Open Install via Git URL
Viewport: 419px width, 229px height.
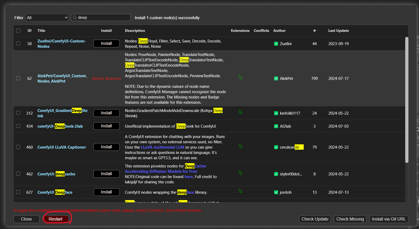[389, 219]
